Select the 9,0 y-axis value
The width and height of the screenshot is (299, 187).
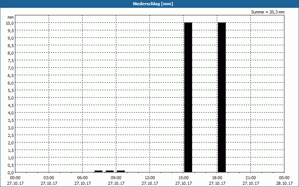[11, 38]
